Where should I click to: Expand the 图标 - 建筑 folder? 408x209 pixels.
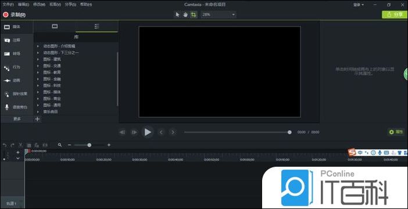[38, 59]
